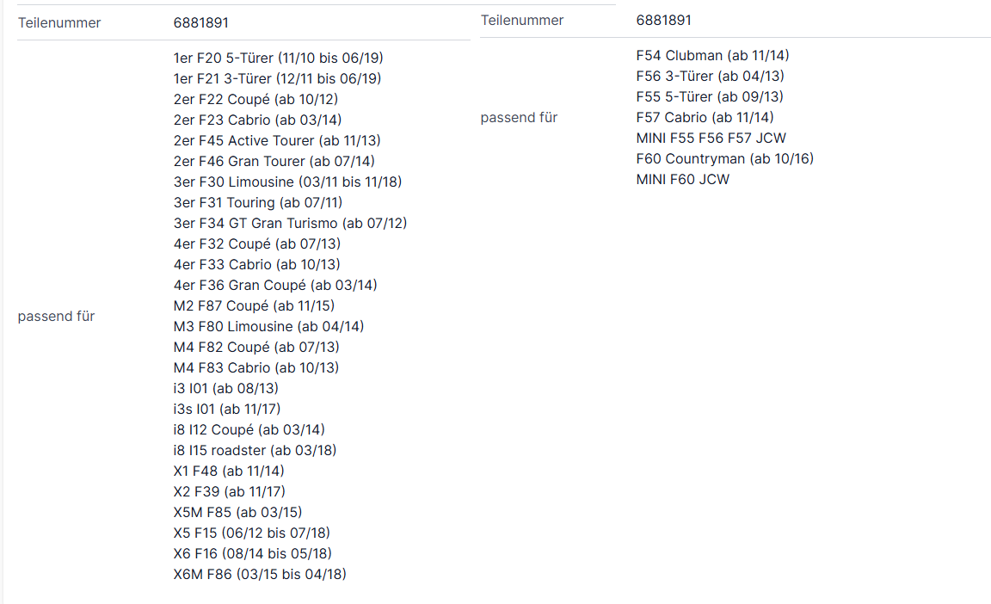The image size is (991, 604).
Task: Click the left Teilenummer value 6881891
Action: point(201,23)
